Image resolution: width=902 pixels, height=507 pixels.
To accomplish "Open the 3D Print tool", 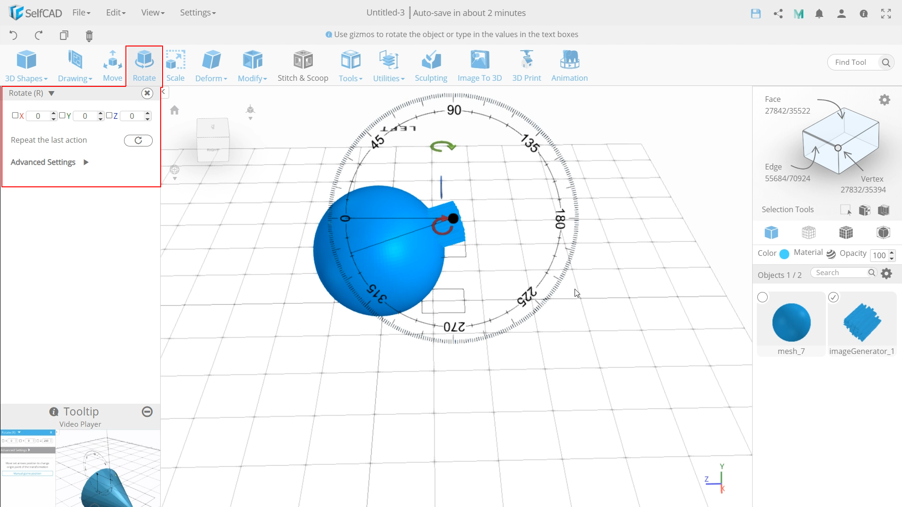I will tap(527, 66).
